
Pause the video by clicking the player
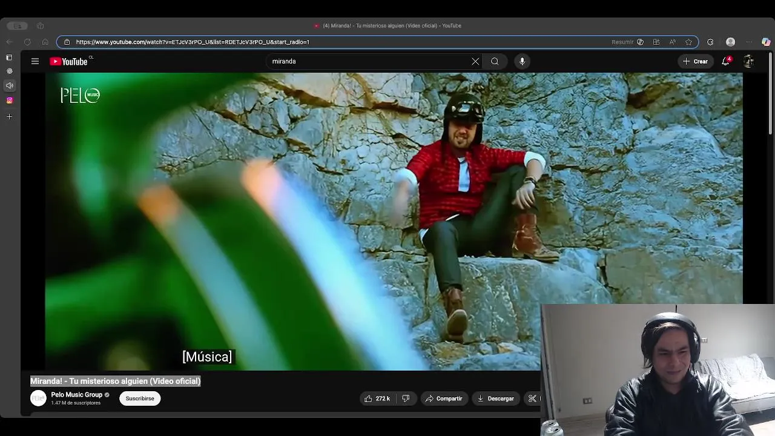[394, 221]
